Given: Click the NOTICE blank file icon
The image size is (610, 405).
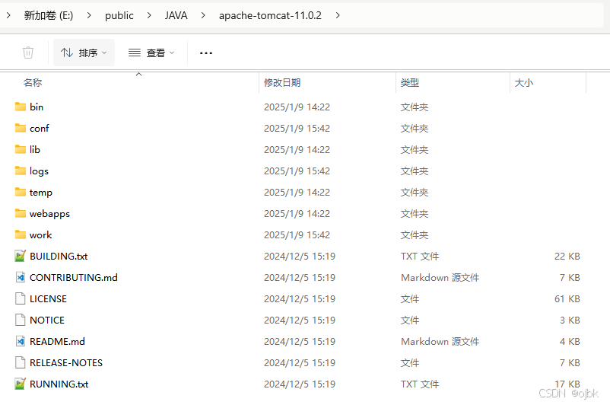Looking at the screenshot, I should tap(21, 320).
